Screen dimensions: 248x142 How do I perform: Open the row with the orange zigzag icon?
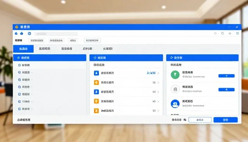(x=126, y=111)
